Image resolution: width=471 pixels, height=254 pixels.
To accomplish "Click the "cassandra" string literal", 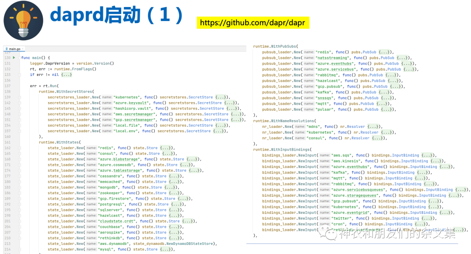I will point(110,176).
